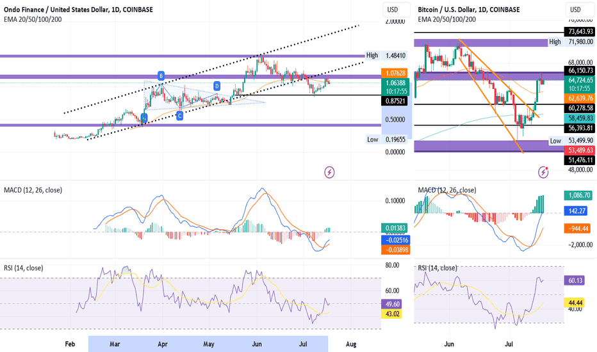This screenshot has height=352, width=597.
Task: Click the 68,000.00 value on Bitcoin price scale
Action: 580,62
